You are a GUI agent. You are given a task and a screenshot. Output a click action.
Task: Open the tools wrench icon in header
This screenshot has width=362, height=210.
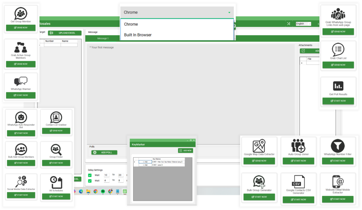click(288, 24)
